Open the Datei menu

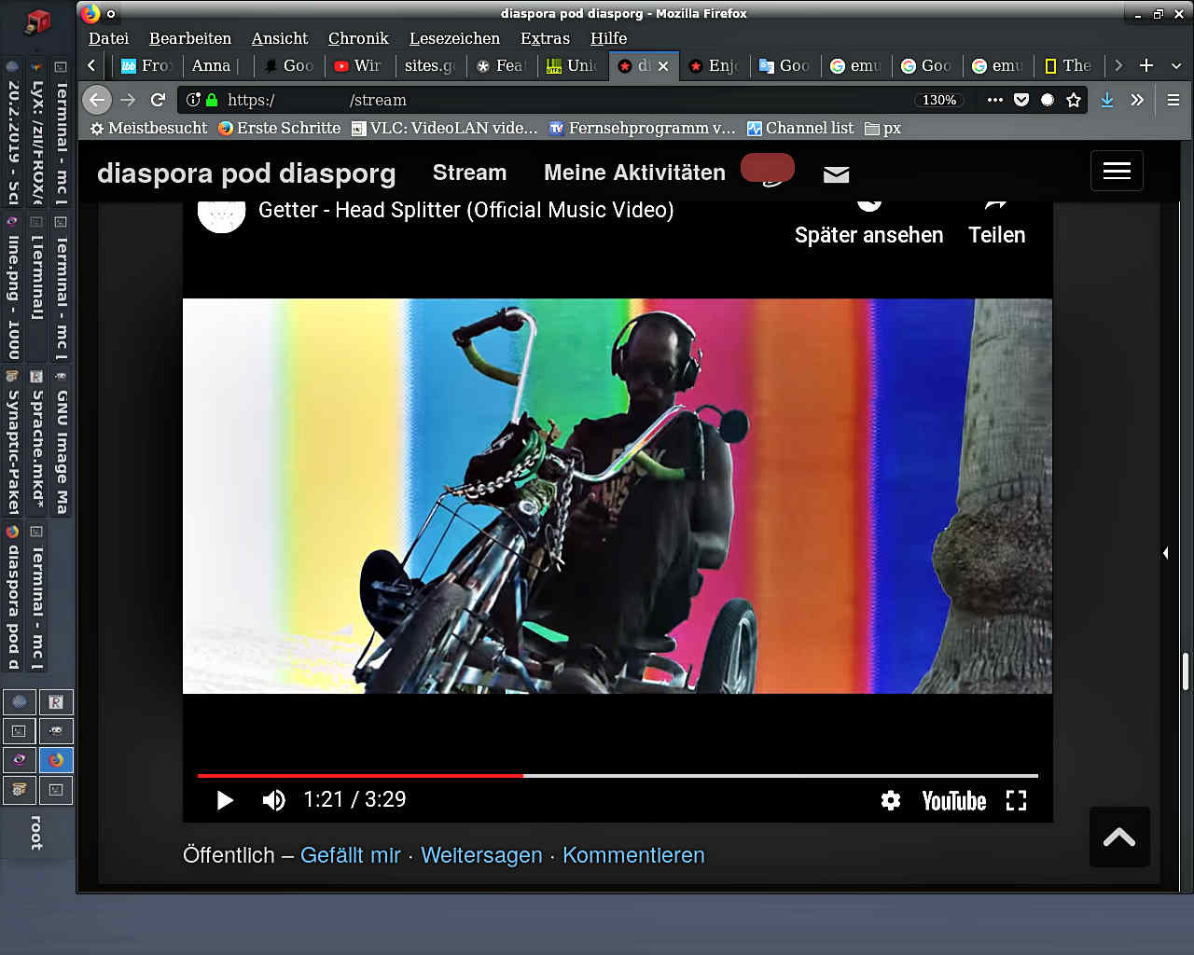pos(108,38)
